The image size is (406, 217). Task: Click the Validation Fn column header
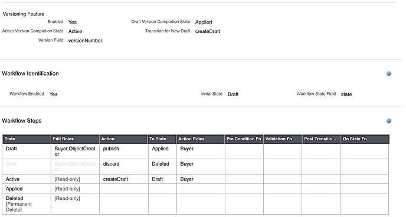click(283, 139)
